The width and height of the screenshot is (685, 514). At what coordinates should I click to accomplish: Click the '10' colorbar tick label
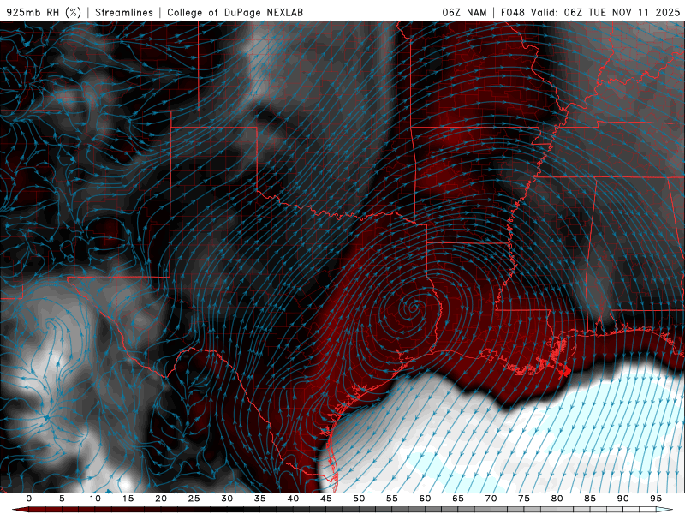pyautogui.click(x=95, y=499)
